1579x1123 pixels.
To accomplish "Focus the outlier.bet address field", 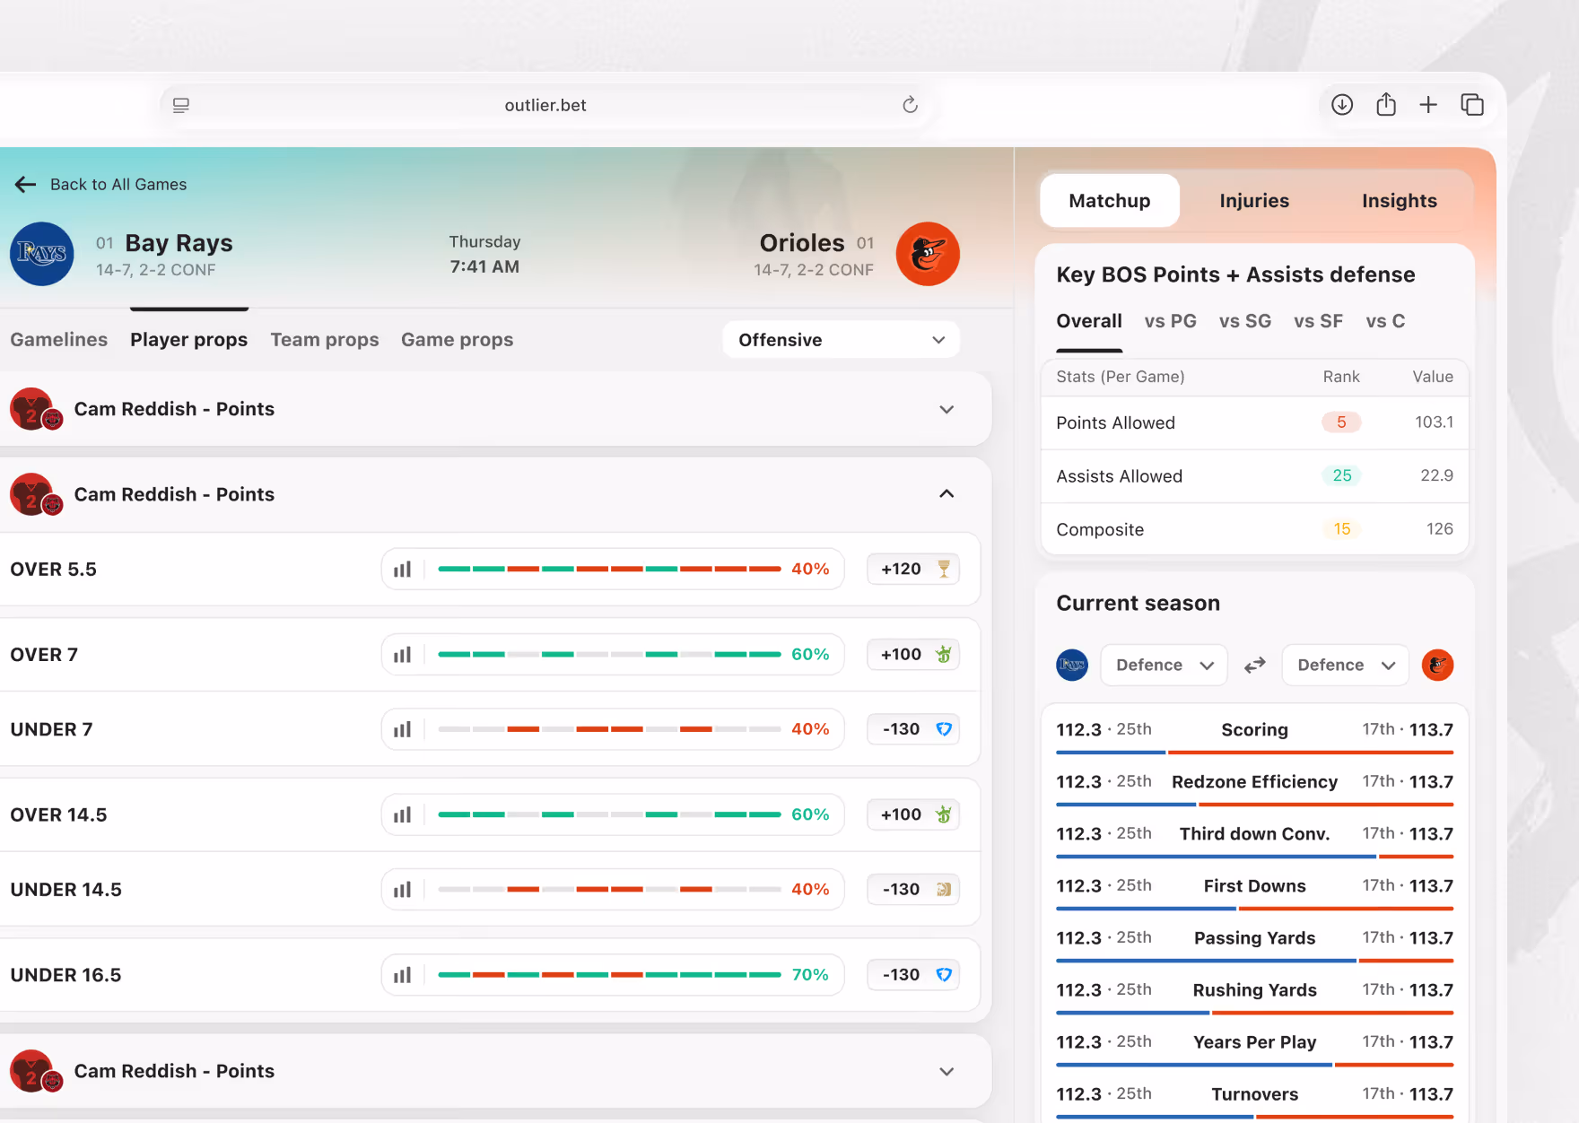I will [x=545, y=105].
